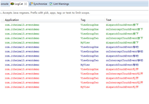
Task: Switch to the Console tab
Action: (x=4, y=4)
